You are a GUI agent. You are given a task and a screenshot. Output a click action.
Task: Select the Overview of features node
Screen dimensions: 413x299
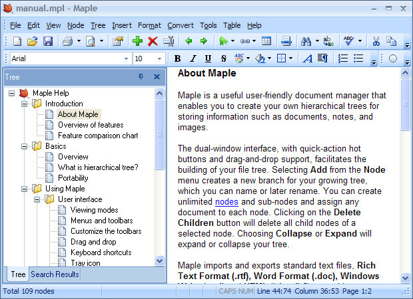[91, 125]
